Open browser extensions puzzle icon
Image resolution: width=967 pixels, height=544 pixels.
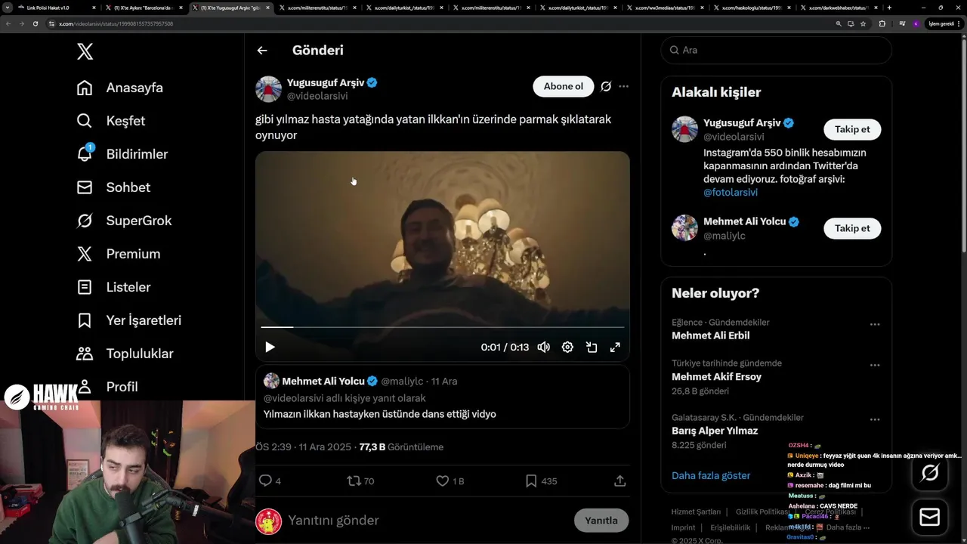tap(882, 23)
